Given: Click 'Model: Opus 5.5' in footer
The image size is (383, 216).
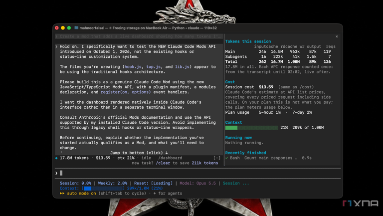Looking at the screenshot, I should point(197,183).
